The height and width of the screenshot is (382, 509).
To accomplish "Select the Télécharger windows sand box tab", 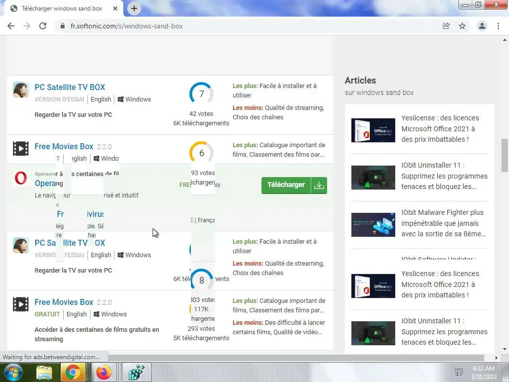I will 63,8.
